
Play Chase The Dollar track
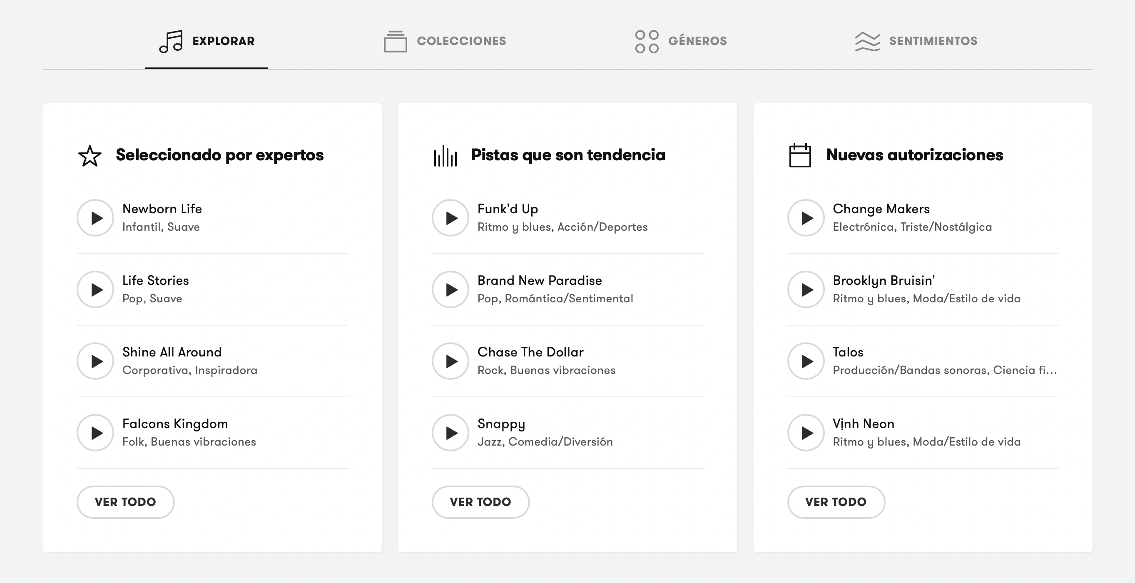(451, 361)
